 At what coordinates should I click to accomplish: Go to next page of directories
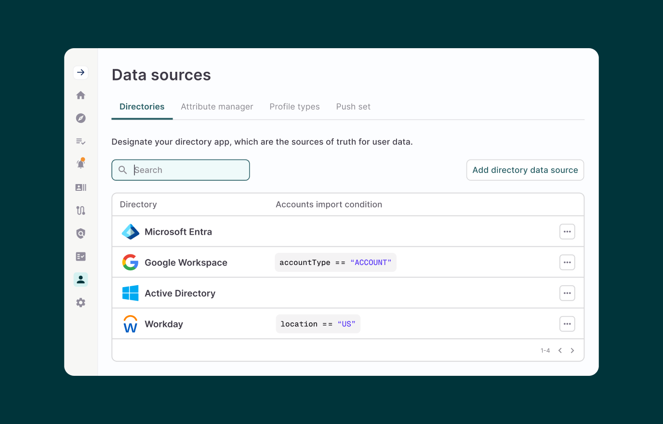click(x=572, y=350)
